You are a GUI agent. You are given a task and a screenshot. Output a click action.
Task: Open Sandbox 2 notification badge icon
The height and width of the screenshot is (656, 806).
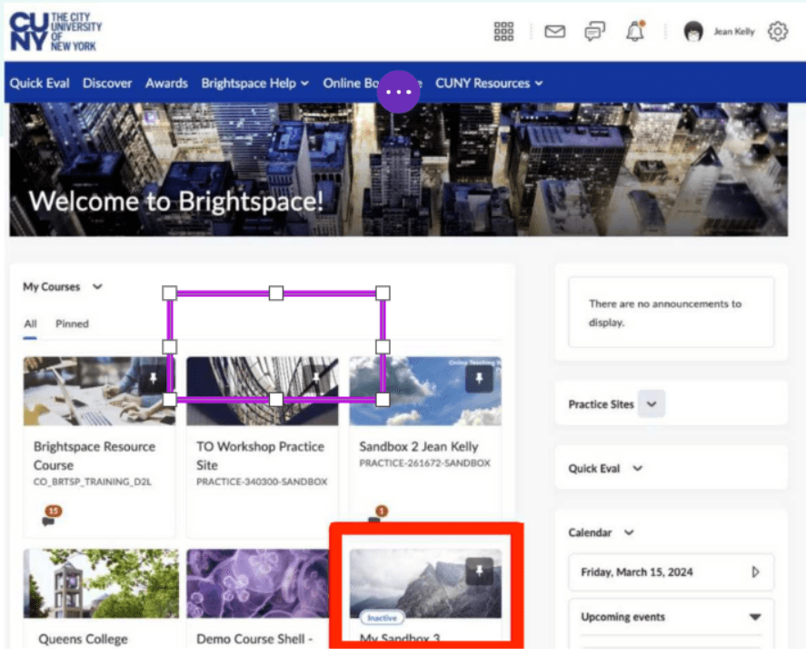(x=381, y=511)
